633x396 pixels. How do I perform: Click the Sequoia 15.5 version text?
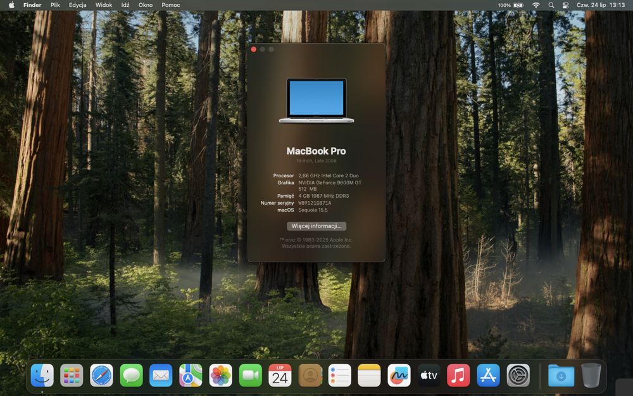tap(313, 210)
